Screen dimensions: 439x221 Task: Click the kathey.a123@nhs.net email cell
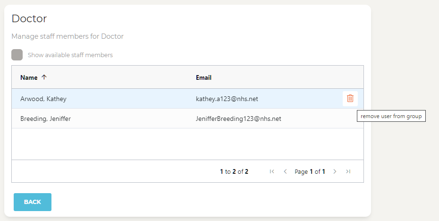pyautogui.click(x=227, y=99)
